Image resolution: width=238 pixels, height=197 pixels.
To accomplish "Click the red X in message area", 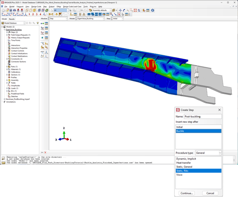I will pos(45,152).
